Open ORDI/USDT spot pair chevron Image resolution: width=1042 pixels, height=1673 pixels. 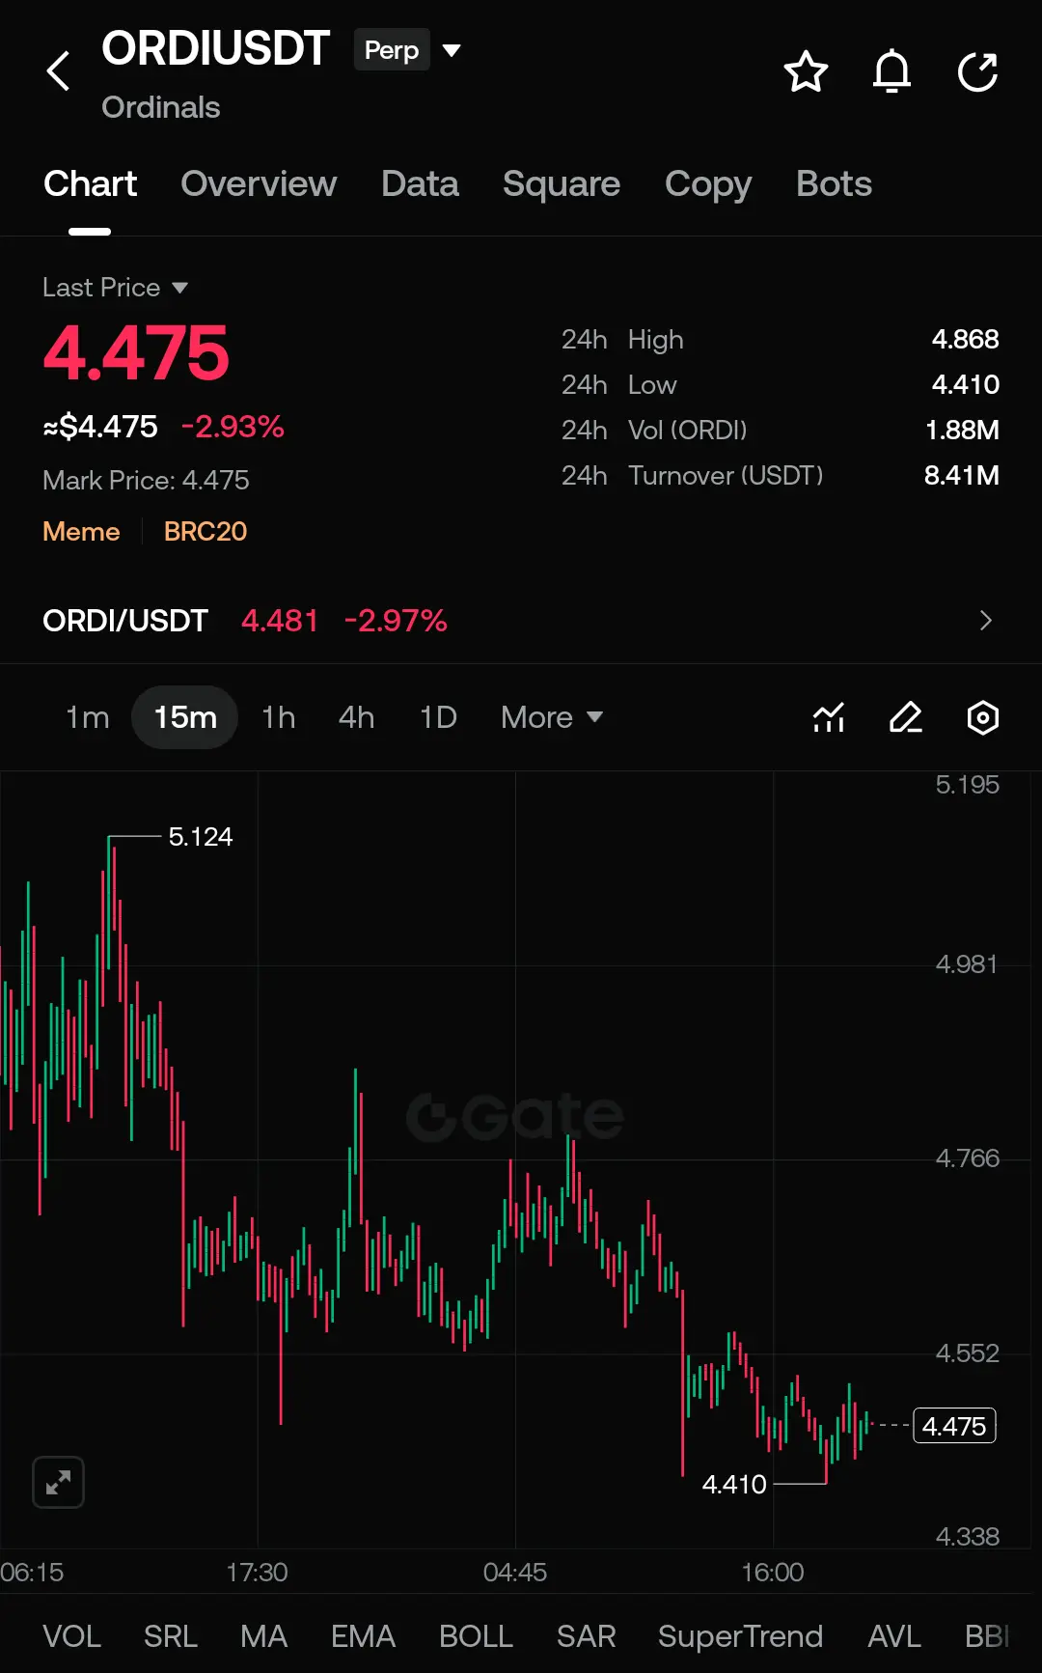click(985, 621)
